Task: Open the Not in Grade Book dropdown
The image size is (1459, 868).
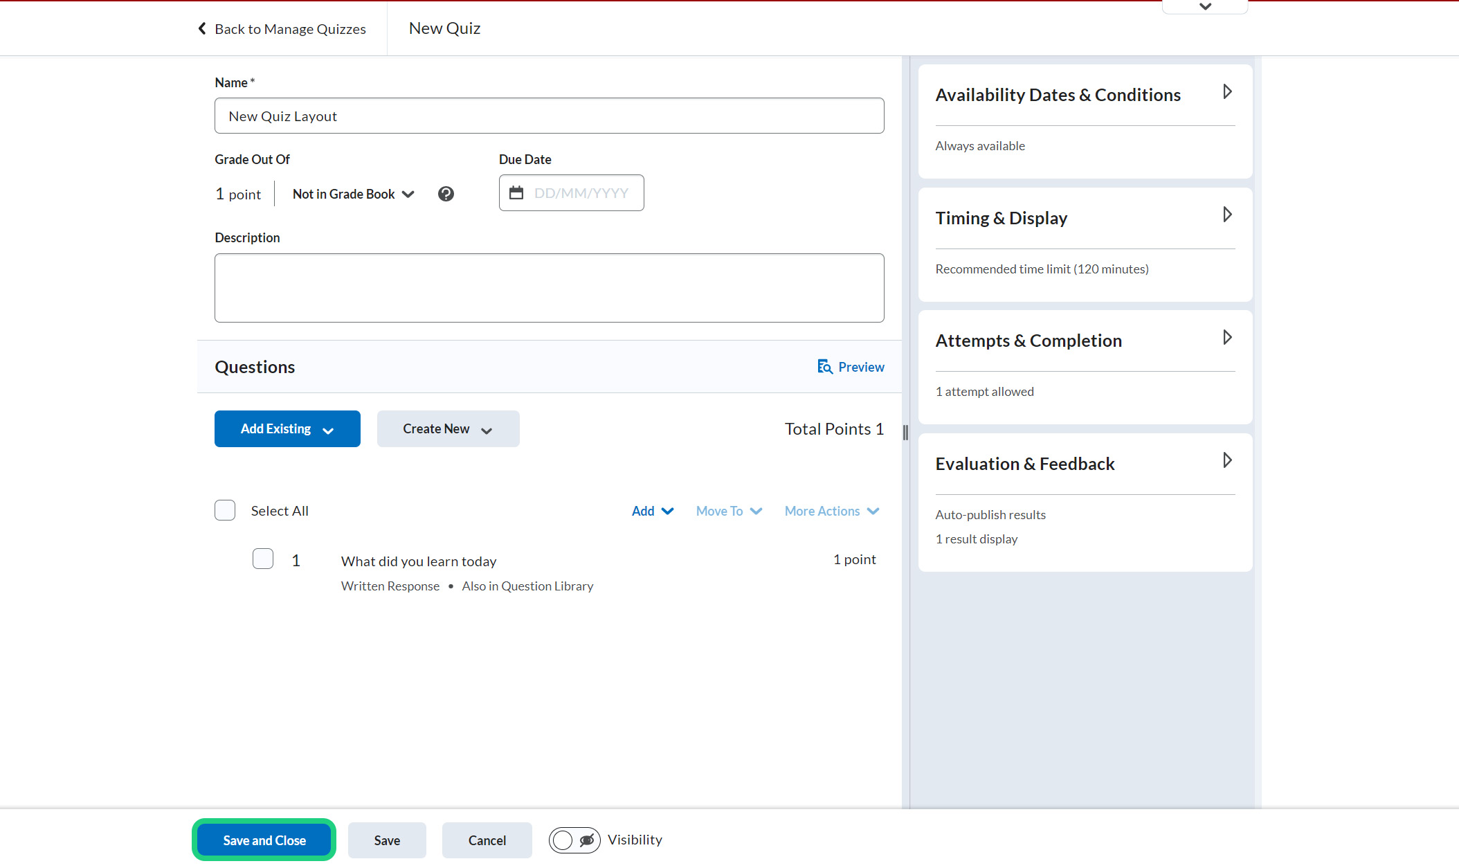Action: [353, 195]
